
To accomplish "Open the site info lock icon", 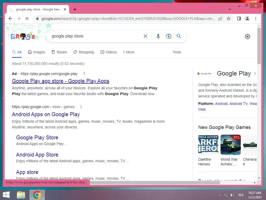I will 37,18.
